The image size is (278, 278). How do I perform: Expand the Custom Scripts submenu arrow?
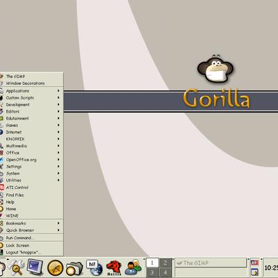click(58, 98)
